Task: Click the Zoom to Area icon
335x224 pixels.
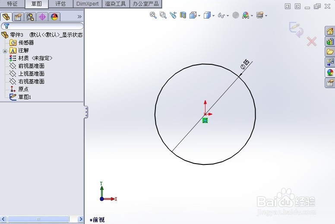Action: (163, 15)
